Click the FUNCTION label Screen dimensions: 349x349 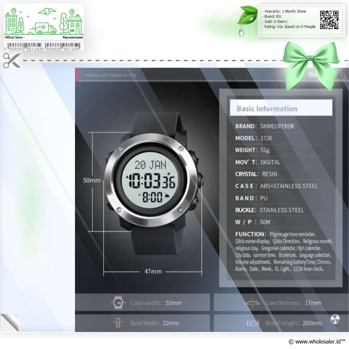[251, 234]
